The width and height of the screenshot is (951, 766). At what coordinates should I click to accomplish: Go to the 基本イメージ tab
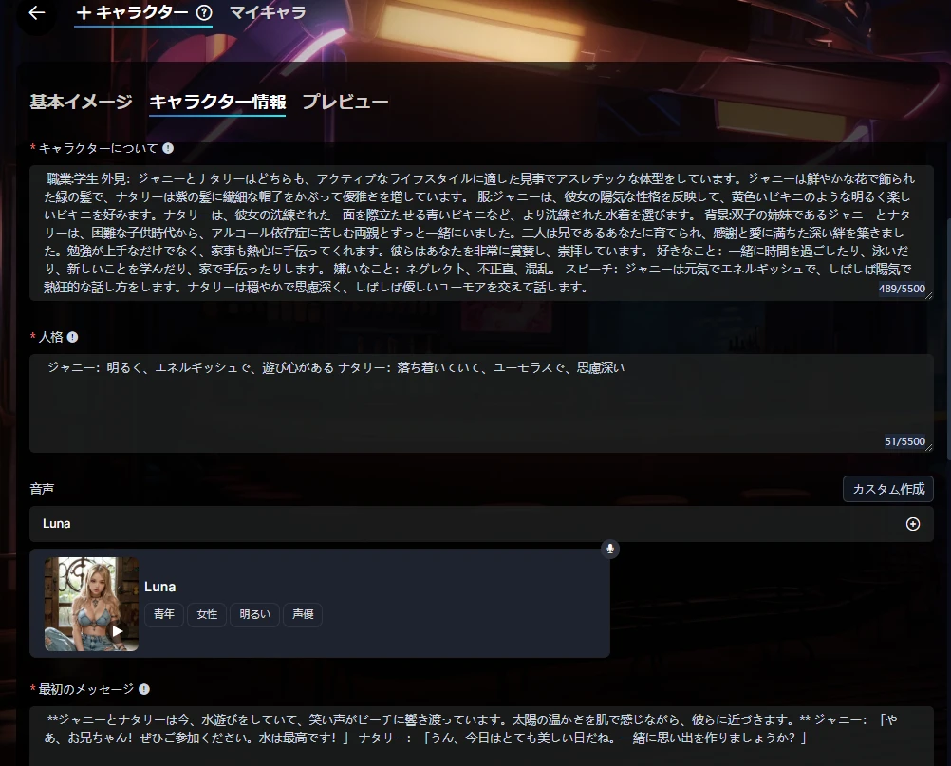[81, 102]
